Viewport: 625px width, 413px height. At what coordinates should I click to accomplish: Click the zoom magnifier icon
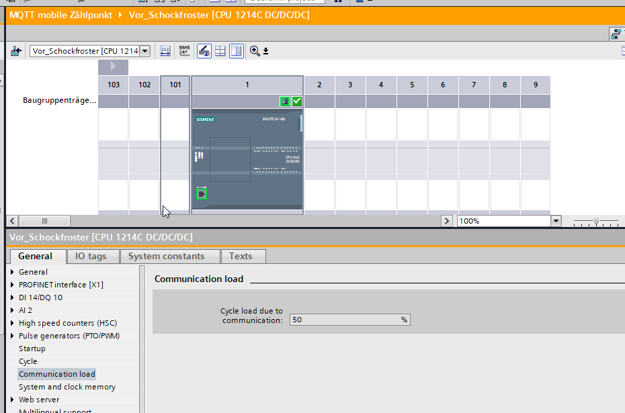pyautogui.click(x=255, y=51)
